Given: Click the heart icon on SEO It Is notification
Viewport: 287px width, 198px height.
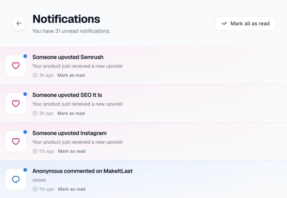Looking at the screenshot, I should point(16,103).
